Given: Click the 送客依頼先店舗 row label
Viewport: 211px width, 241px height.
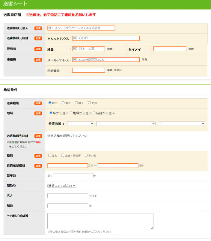Looking at the screenshot, I should [x=17, y=136].
